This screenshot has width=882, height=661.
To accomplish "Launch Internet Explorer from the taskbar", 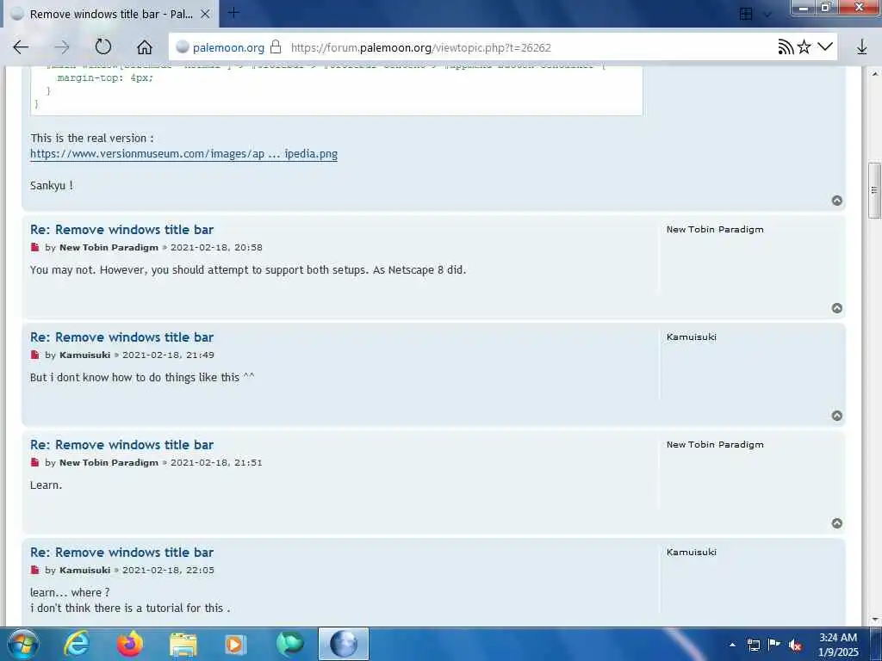I will [77, 644].
